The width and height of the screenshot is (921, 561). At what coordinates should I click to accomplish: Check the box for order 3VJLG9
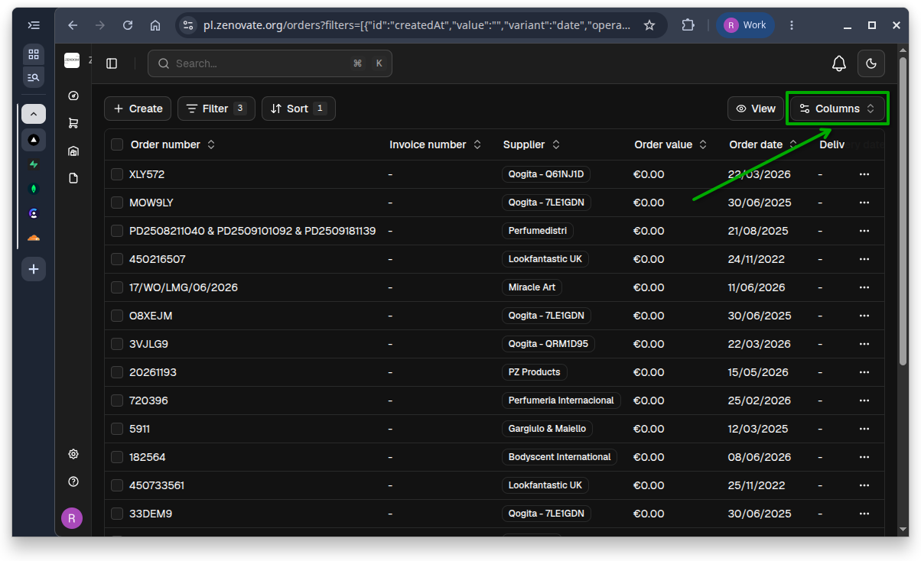click(117, 344)
